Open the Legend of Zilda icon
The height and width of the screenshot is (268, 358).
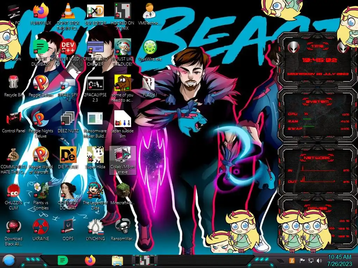(x=95, y=196)
